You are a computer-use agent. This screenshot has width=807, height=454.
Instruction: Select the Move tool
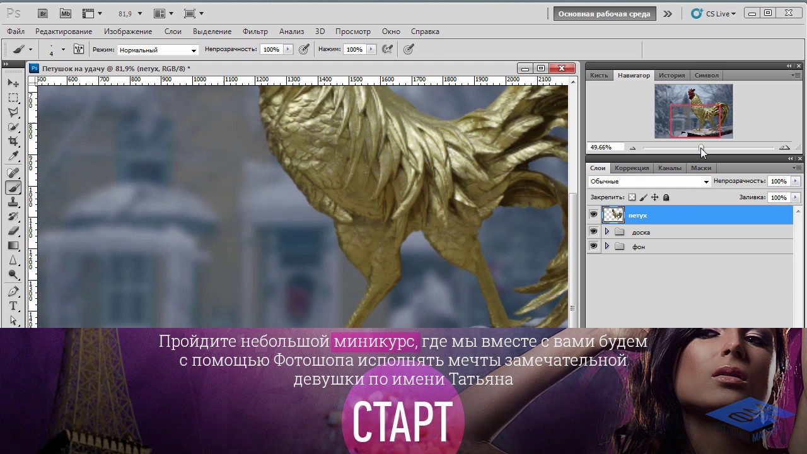click(13, 83)
